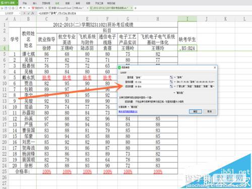Switch to the 我的WPS document tab

(x=38, y=8)
